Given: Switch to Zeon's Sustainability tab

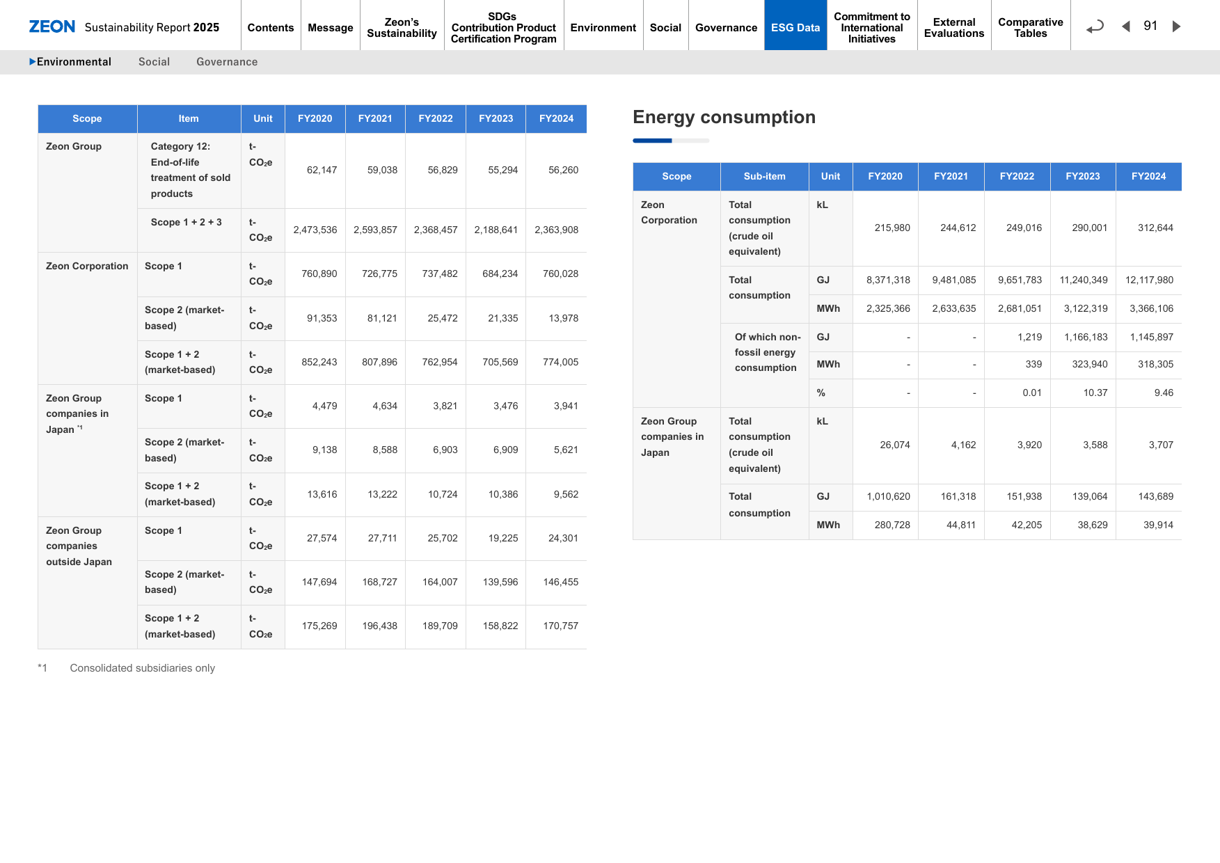Looking at the screenshot, I should coord(402,28).
